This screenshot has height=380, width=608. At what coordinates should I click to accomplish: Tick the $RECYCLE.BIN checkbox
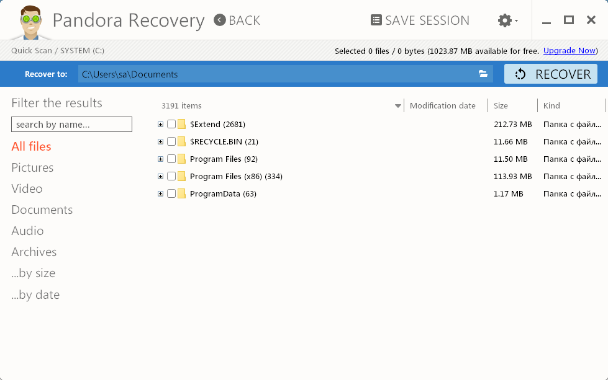point(171,141)
